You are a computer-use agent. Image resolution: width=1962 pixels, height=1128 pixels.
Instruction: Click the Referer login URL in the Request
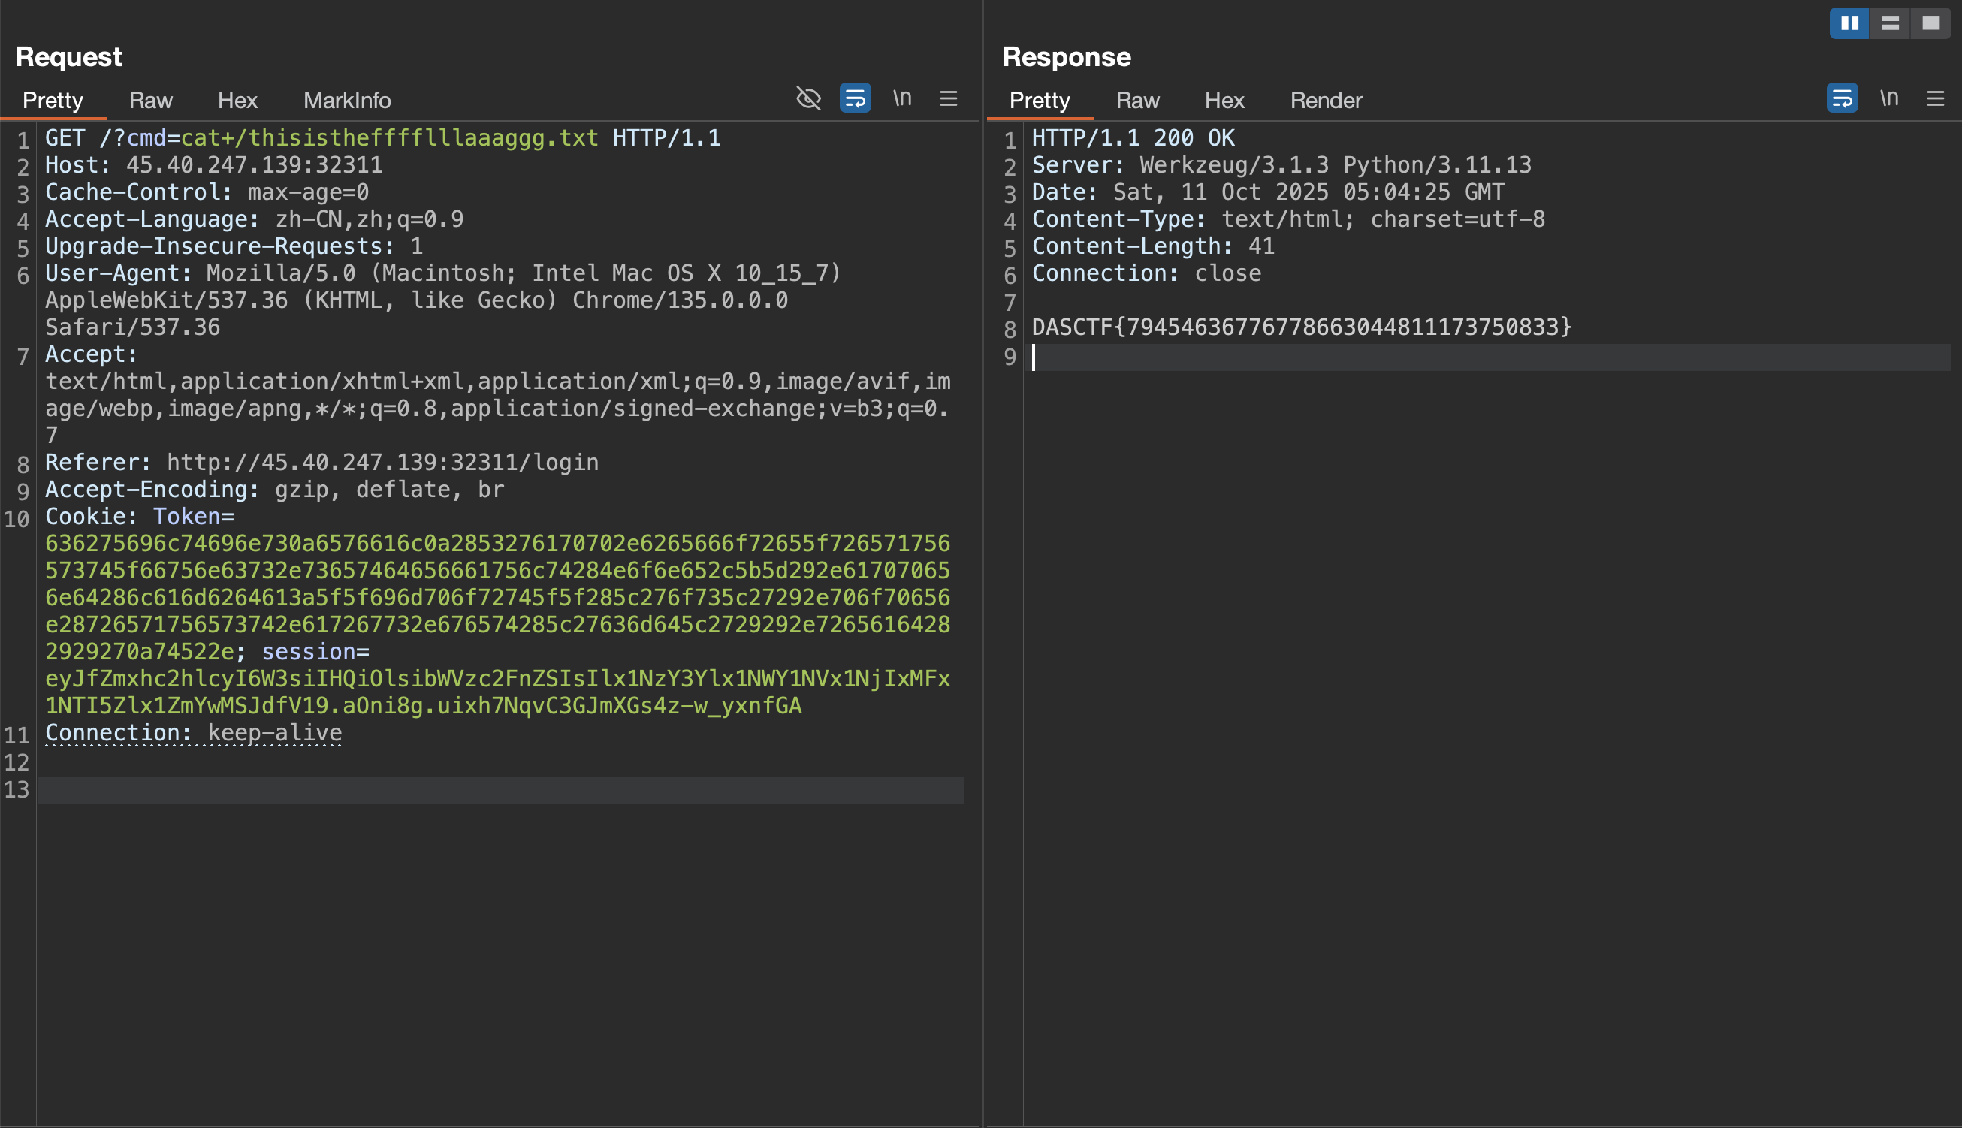tap(382, 463)
